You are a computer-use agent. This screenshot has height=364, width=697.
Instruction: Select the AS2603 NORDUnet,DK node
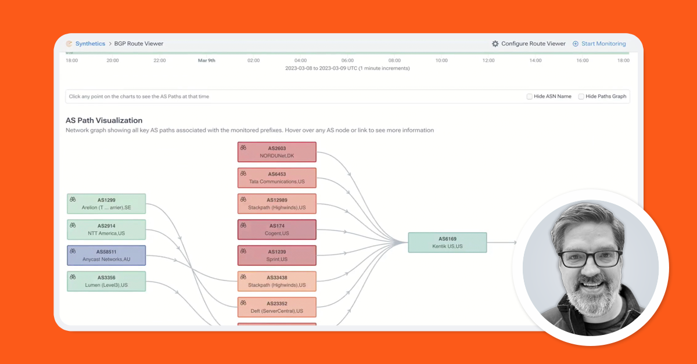[x=277, y=152]
